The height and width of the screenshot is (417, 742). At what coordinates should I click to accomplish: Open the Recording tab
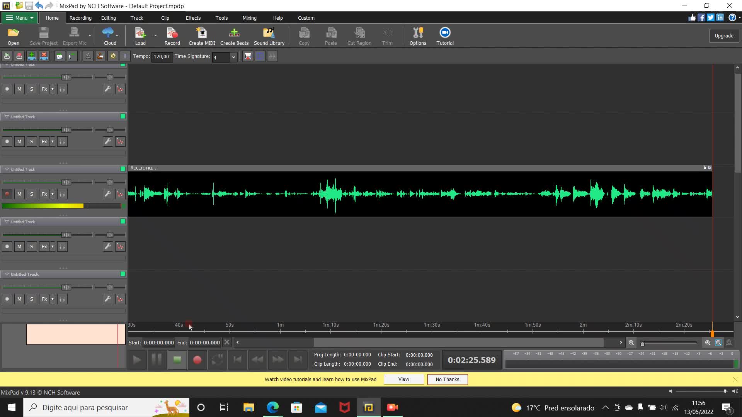click(80, 18)
